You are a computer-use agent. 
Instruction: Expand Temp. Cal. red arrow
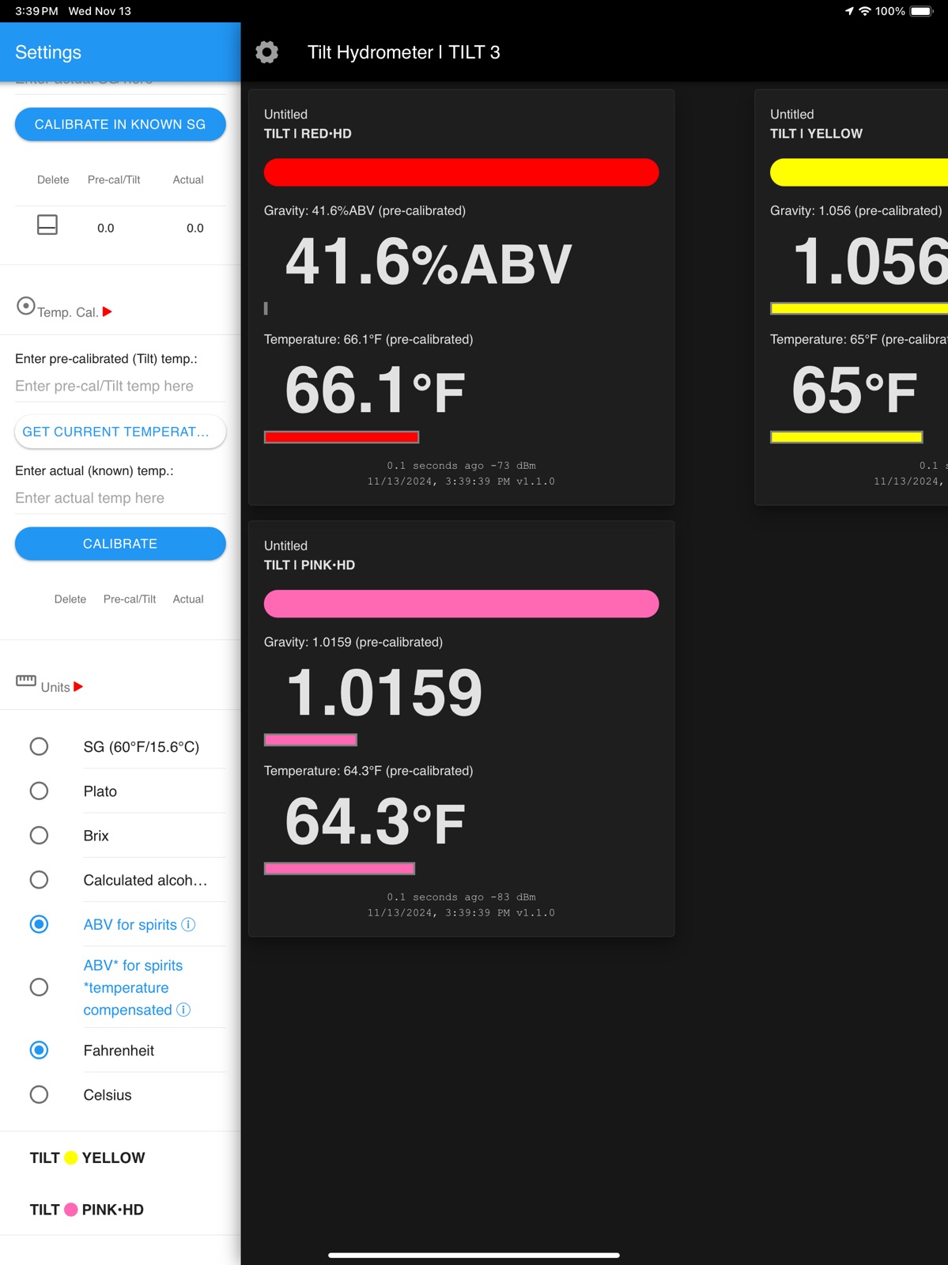[108, 312]
